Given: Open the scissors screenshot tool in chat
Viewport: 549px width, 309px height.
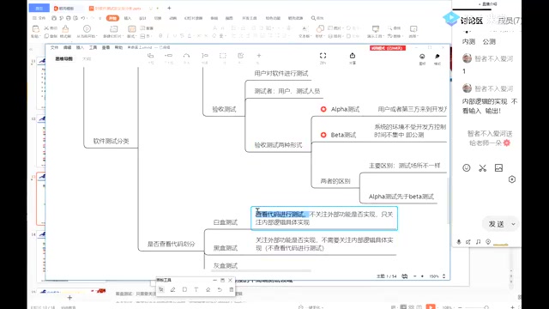Looking at the screenshot, I should [x=482, y=168].
